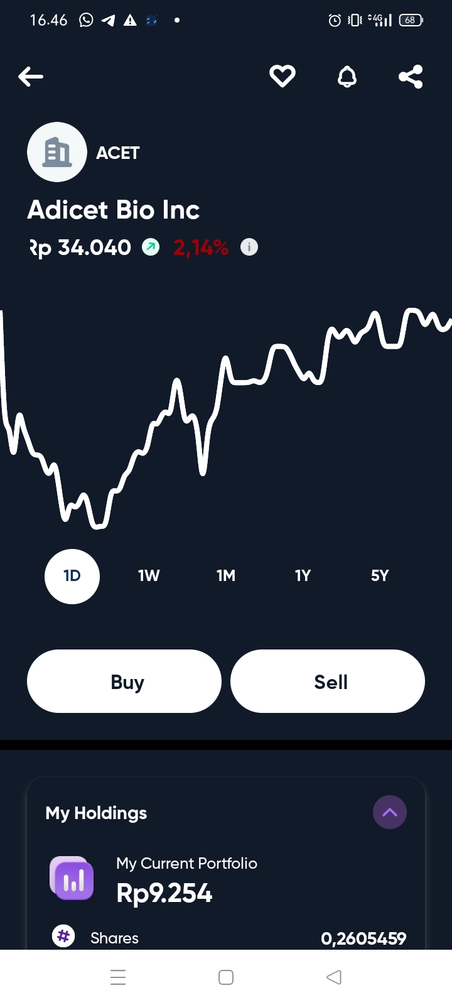
Task: Show the 1Y price chart
Action: tap(303, 576)
